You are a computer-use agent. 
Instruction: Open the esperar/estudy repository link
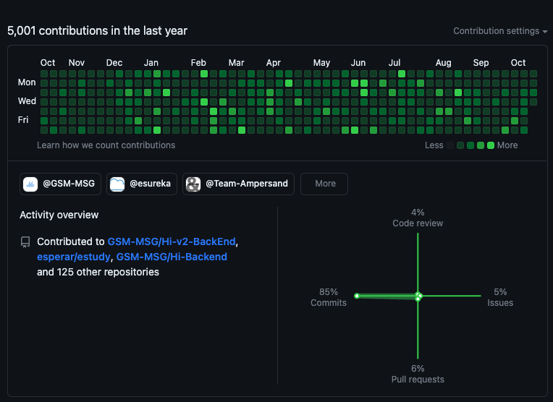coord(74,257)
